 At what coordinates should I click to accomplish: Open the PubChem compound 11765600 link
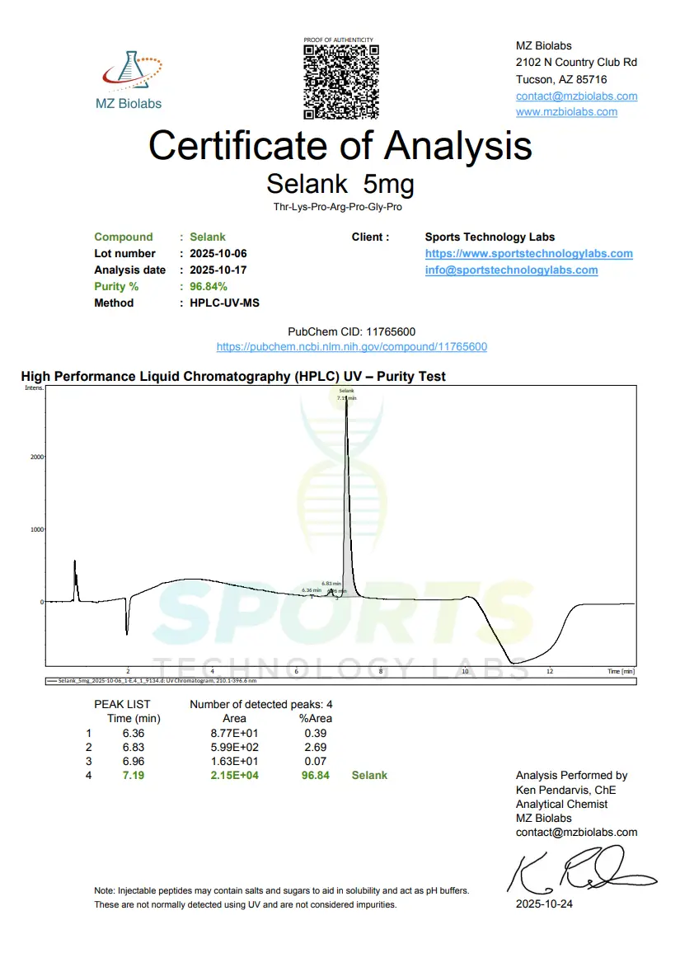351,347
